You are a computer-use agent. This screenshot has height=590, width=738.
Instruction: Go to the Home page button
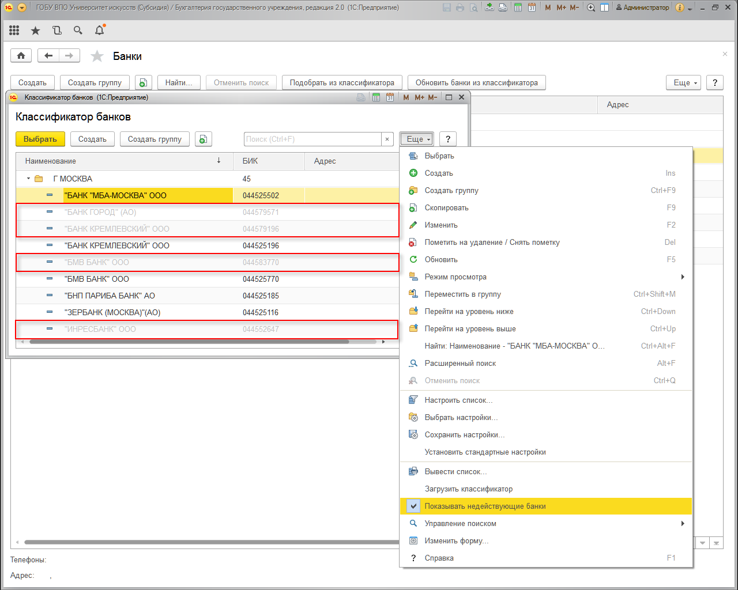coord(21,55)
